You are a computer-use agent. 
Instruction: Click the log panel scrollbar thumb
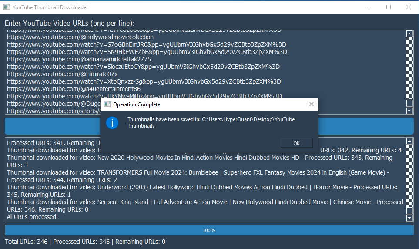point(409,211)
